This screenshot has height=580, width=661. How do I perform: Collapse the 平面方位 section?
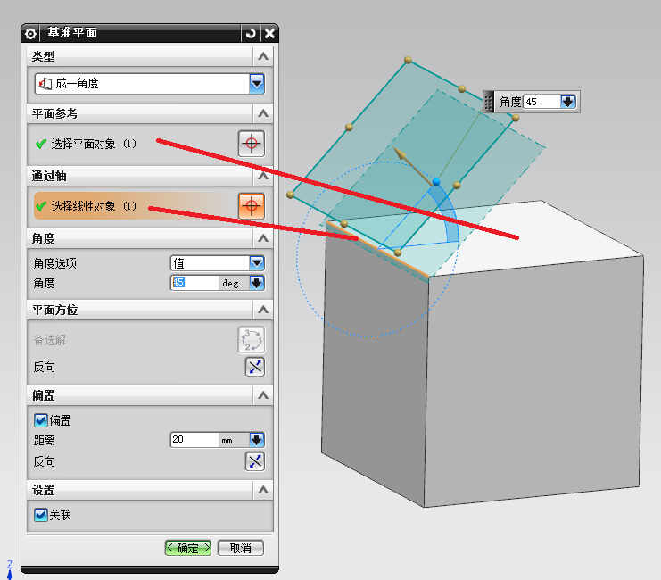pos(263,310)
